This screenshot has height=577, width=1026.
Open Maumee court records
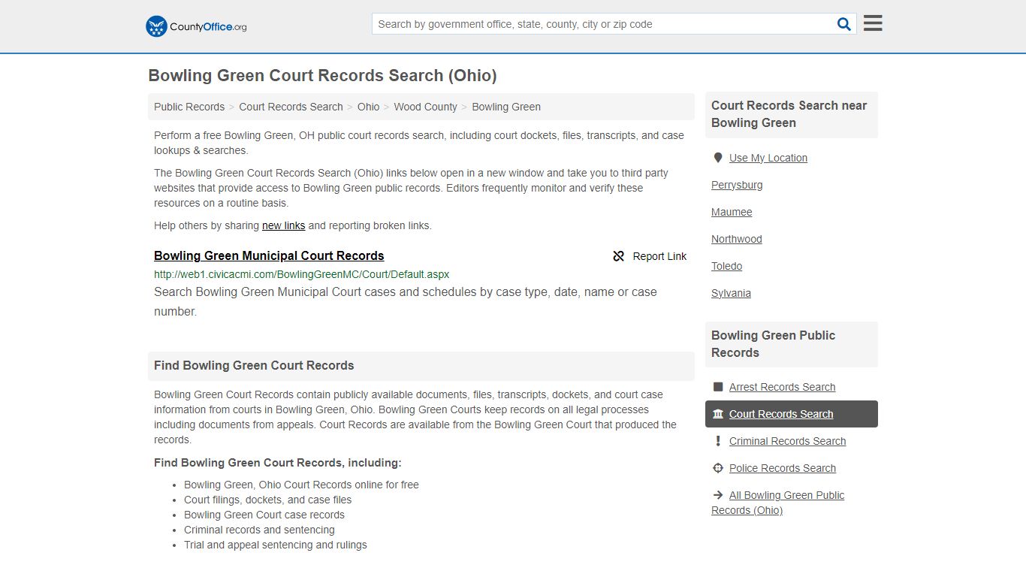[732, 212]
